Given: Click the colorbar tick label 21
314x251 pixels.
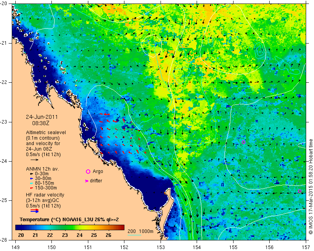Looking at the screenshot, I should [35, 235].
